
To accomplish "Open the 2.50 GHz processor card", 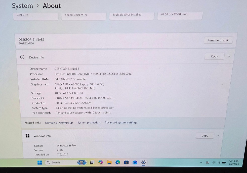I will point(36,16).
